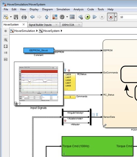
Task: Open the Library Browser icon
Action: click(55, 17)
